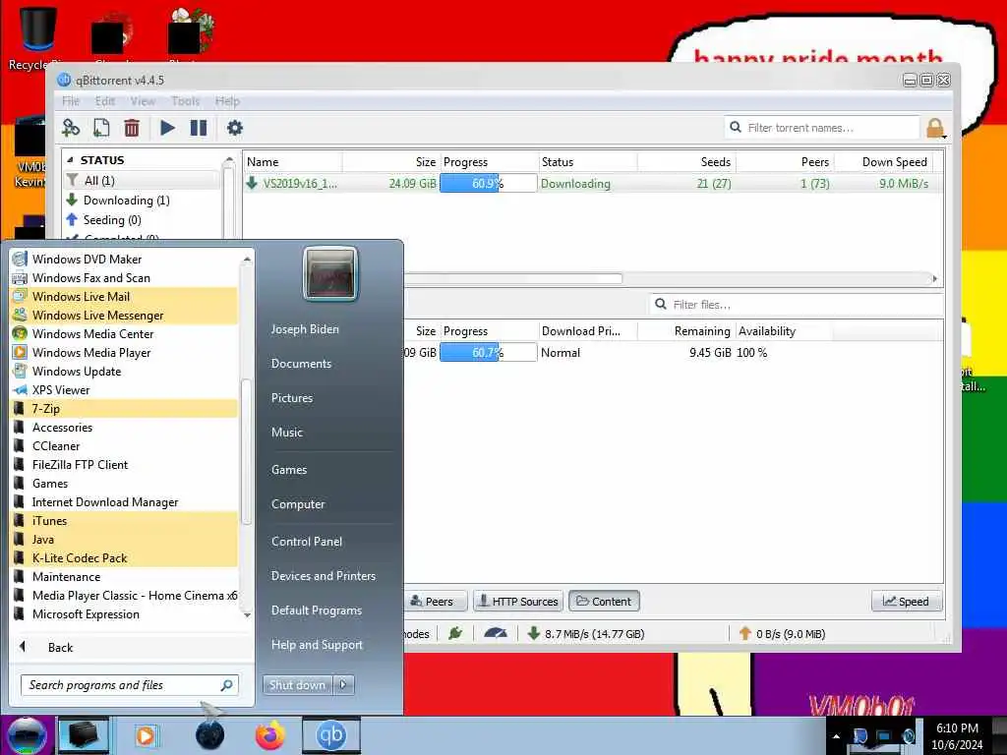Launch Windows Media Center
1007x755 pixels.
(125, 334)
